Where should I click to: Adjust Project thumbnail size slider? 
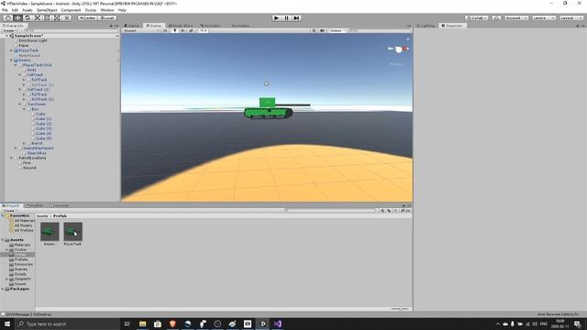(x=400, y=309)
